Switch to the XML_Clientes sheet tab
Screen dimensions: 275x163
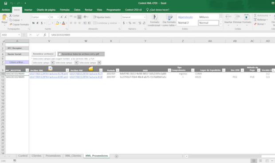tap(73, 156)
